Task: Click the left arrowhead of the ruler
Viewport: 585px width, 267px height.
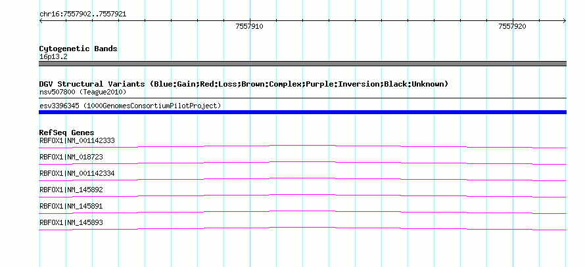Action: pyautogui.click(x=41, y=21)
